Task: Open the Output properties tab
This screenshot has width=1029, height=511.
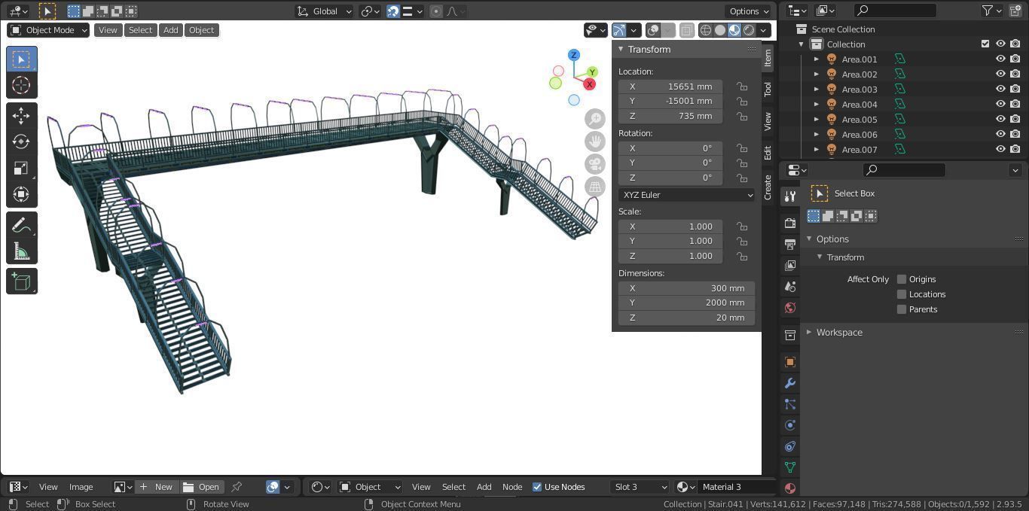Action: pyautogui.click(x=790, y=245)
